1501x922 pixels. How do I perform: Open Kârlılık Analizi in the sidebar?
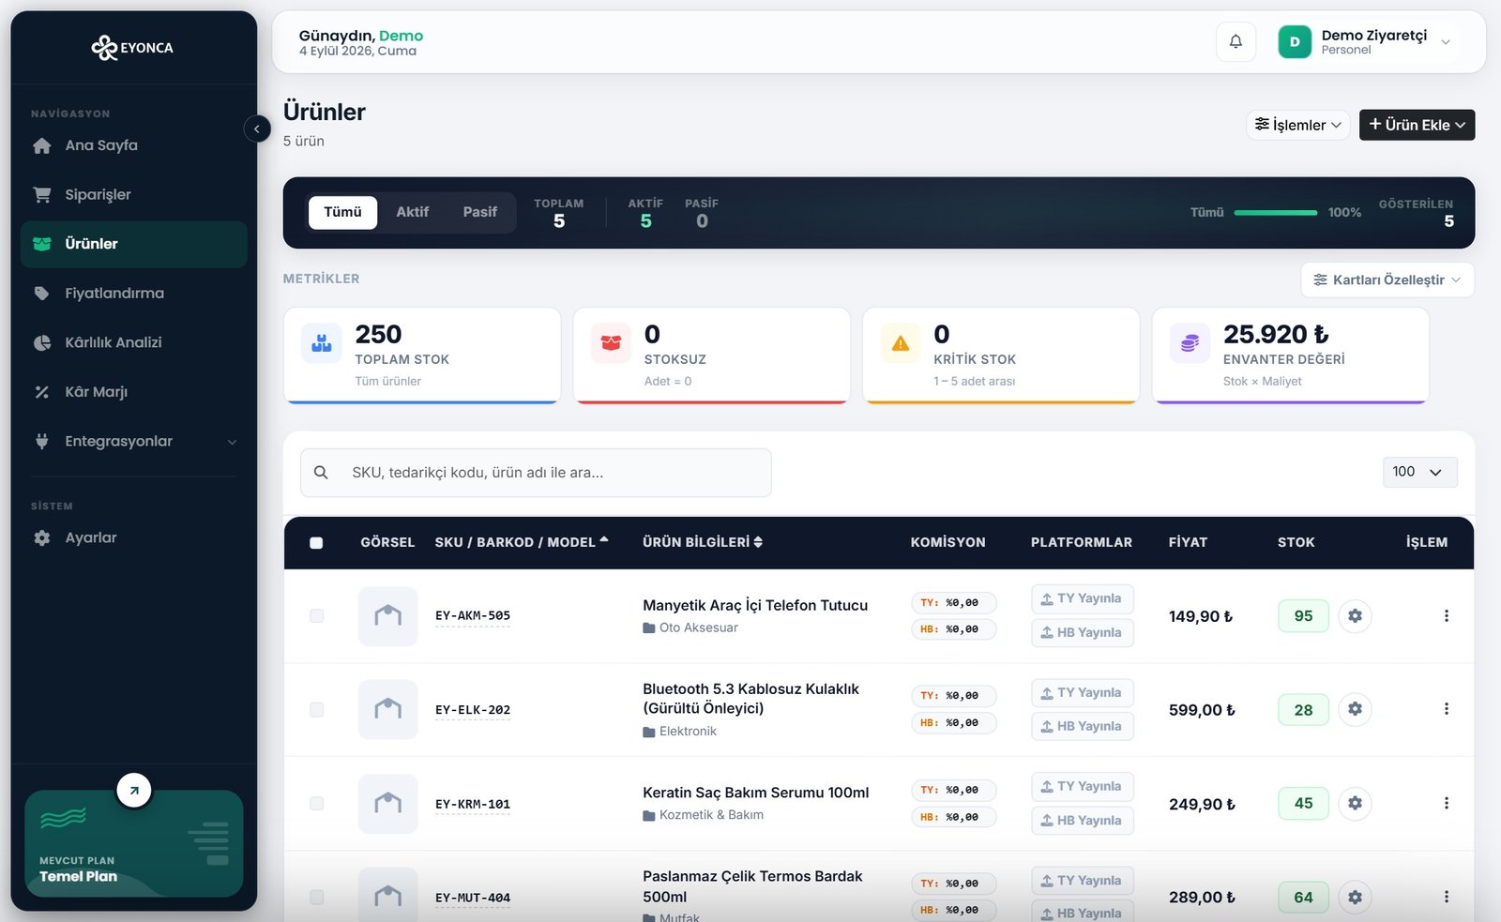pos(134,342)
